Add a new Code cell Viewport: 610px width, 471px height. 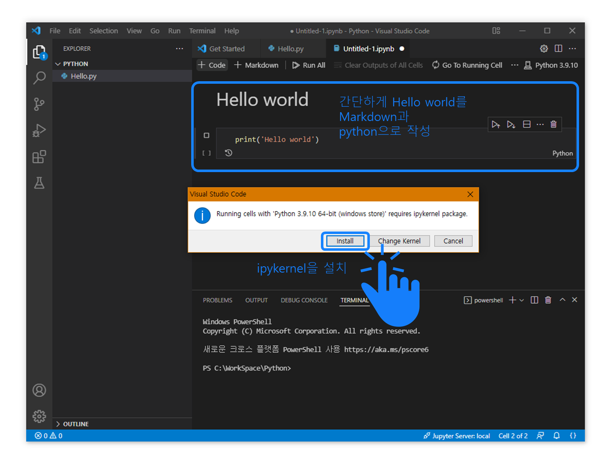212,65
